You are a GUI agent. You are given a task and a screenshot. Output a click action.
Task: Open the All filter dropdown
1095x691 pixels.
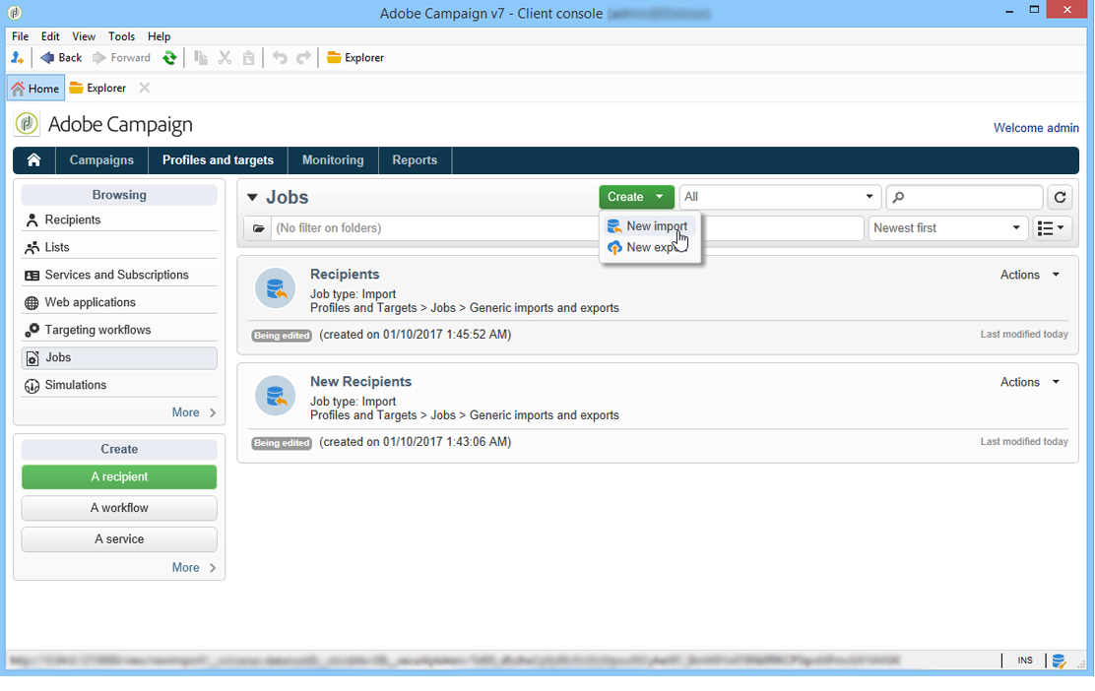click(779, 197)
